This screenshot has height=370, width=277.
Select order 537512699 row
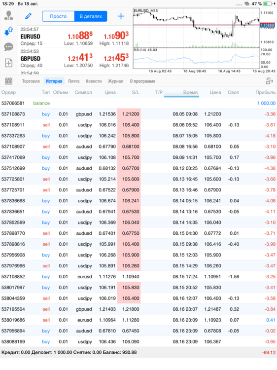pos(138,168)
